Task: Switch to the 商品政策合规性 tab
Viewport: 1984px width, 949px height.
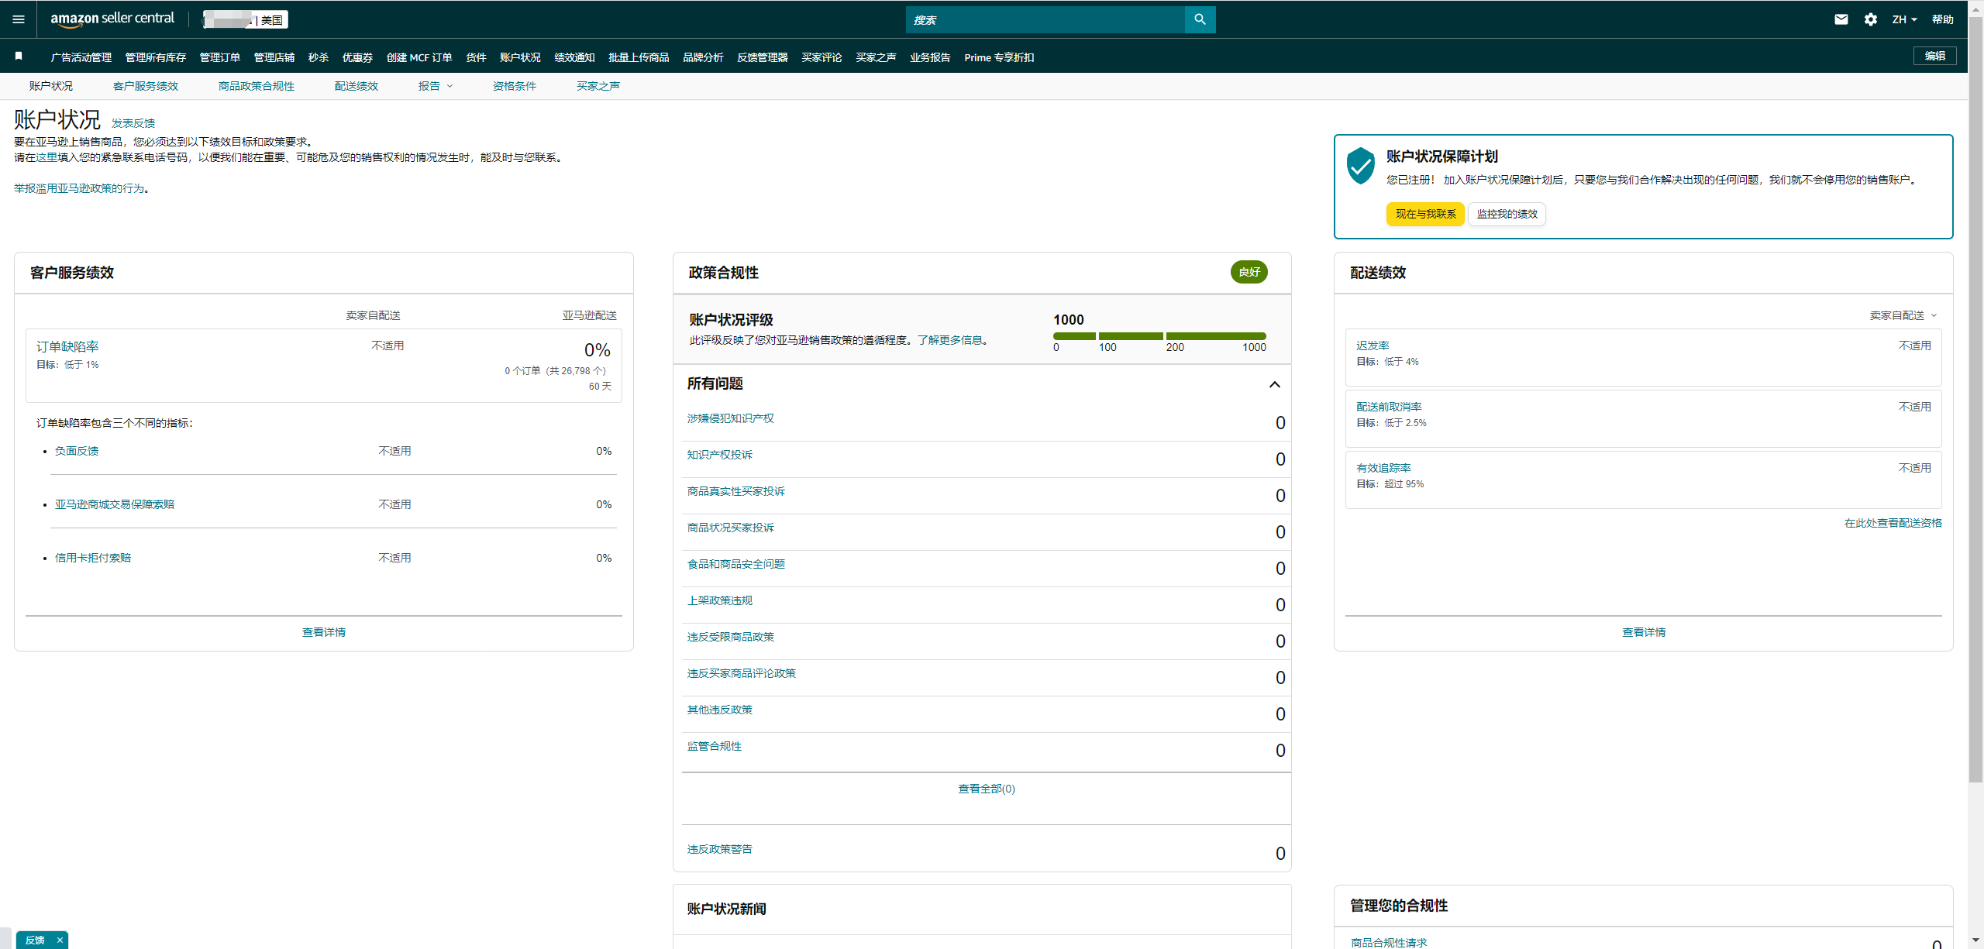Action: [x=257, y=86]
